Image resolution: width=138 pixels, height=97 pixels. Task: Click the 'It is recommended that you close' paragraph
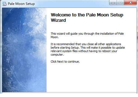click(x=88, y=49)
